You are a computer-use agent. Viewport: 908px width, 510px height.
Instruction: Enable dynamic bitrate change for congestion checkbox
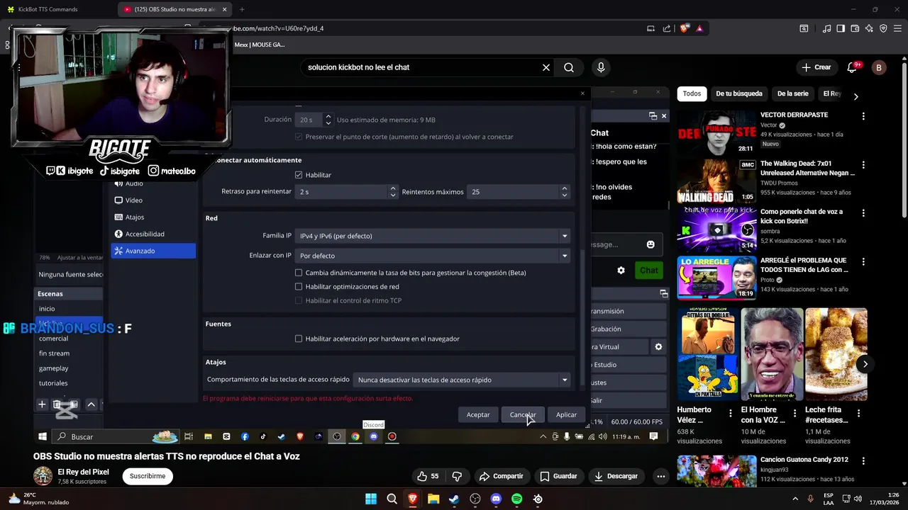tap(299, 273)
